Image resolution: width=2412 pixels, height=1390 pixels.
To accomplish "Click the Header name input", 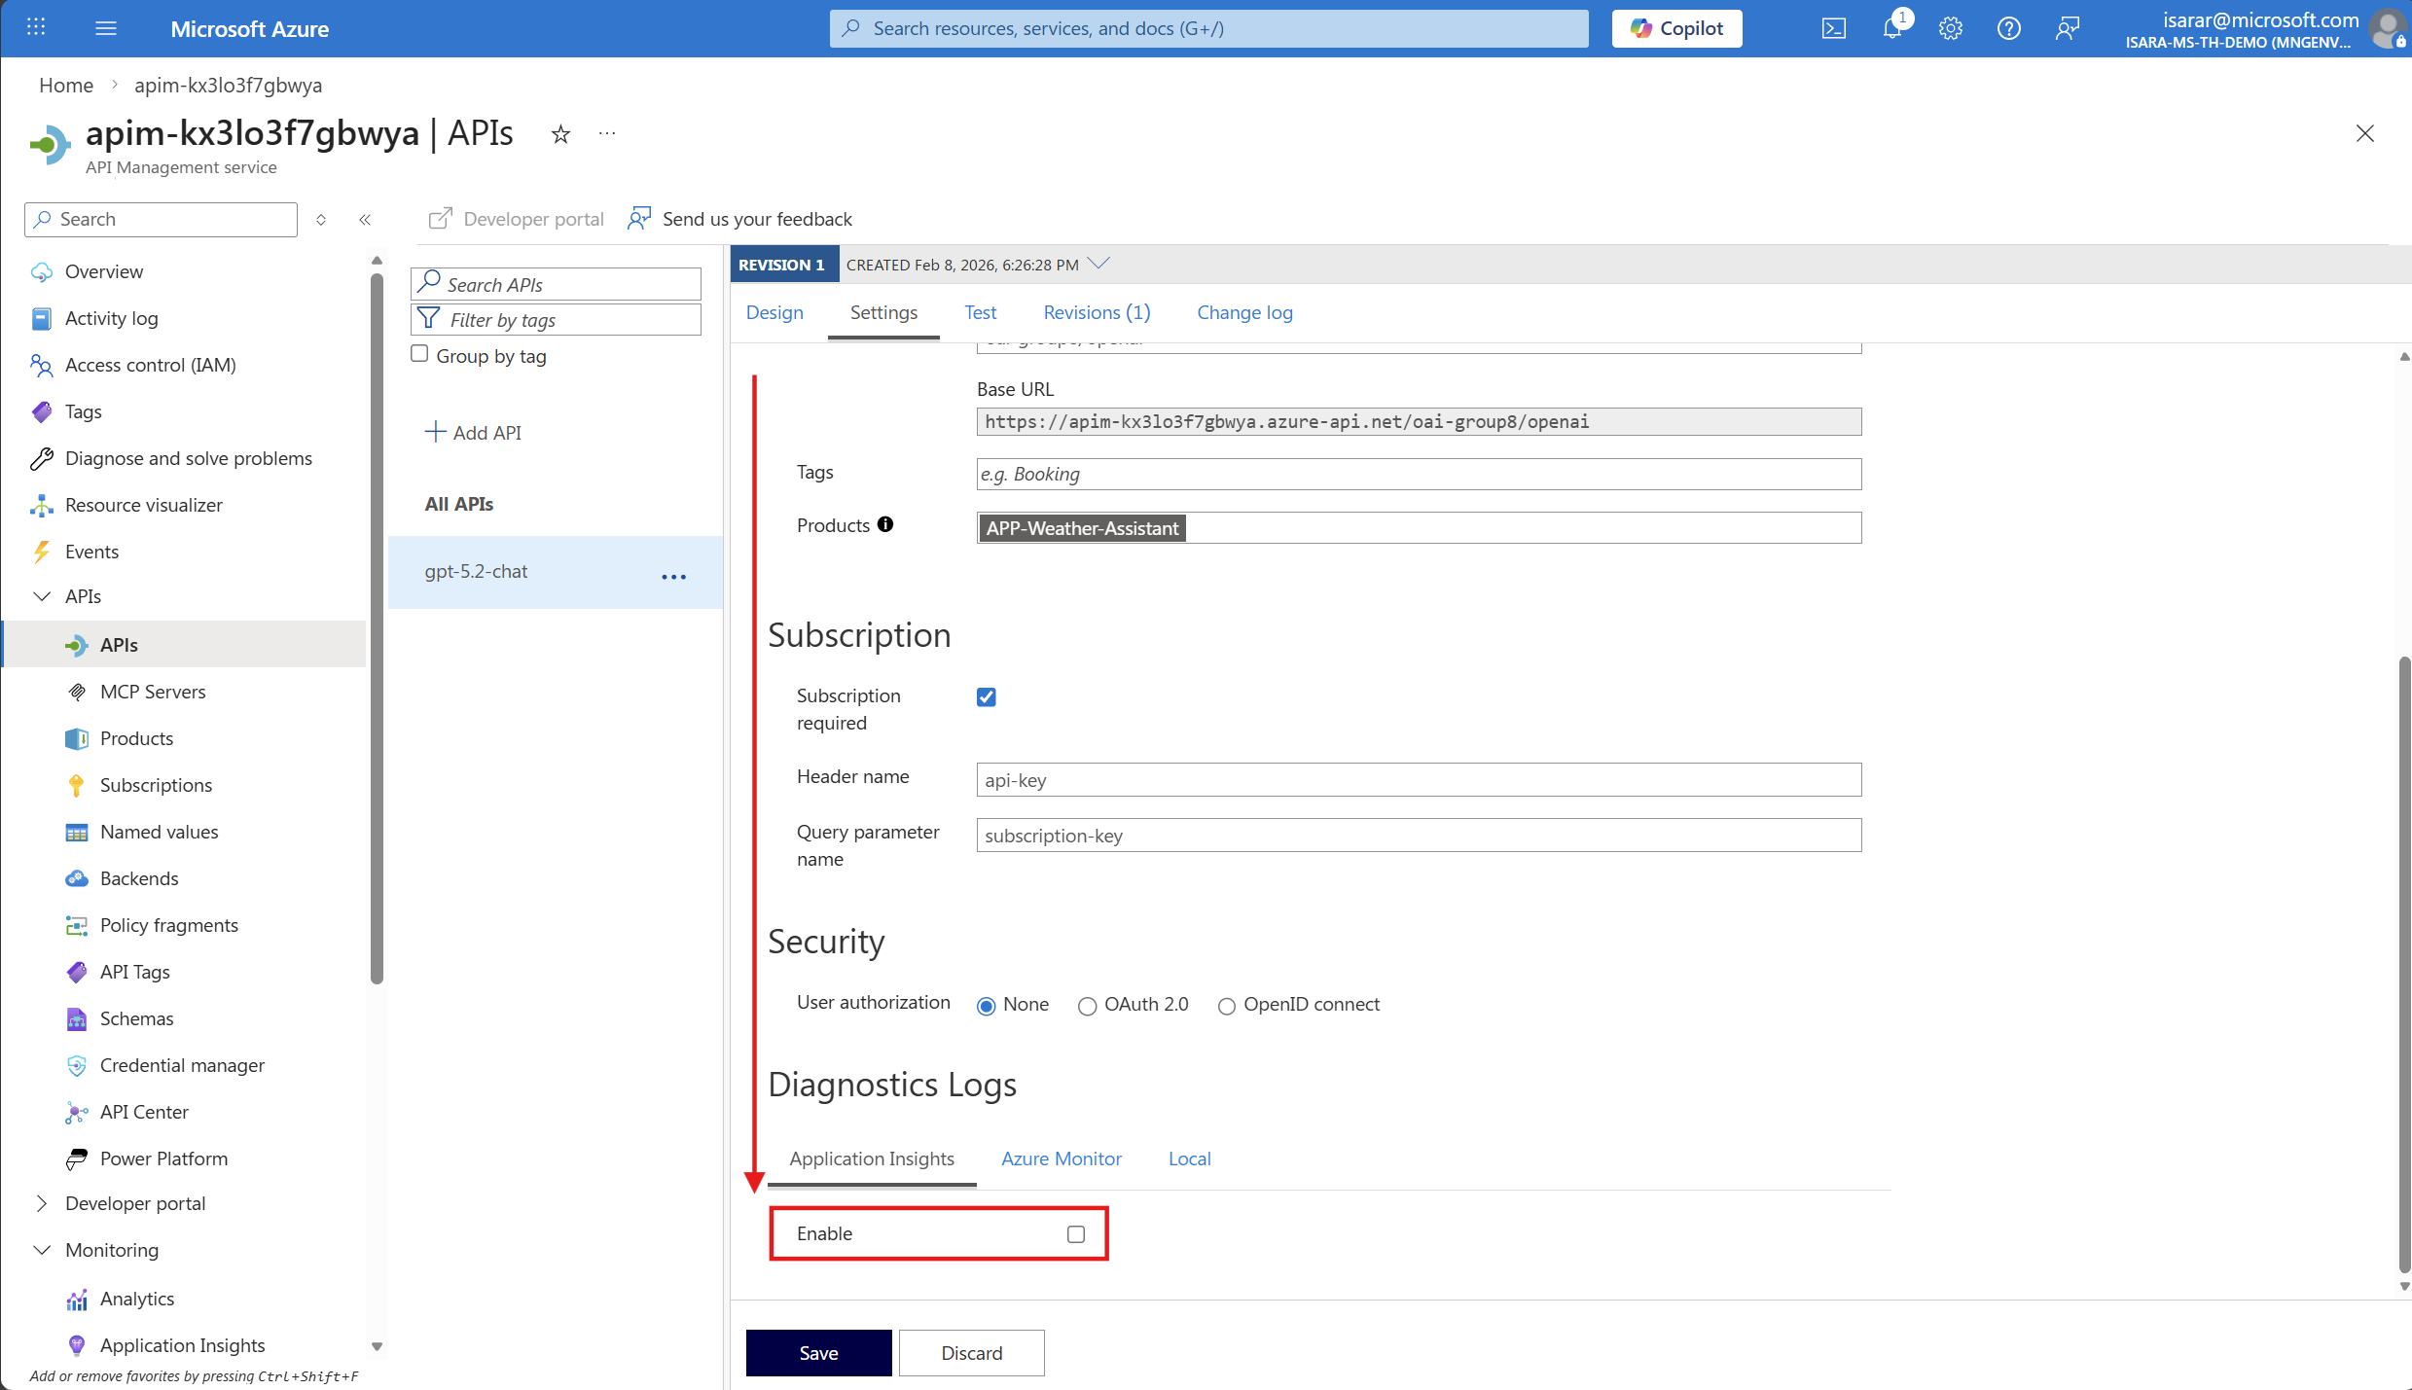I will tap(1419, 779).
